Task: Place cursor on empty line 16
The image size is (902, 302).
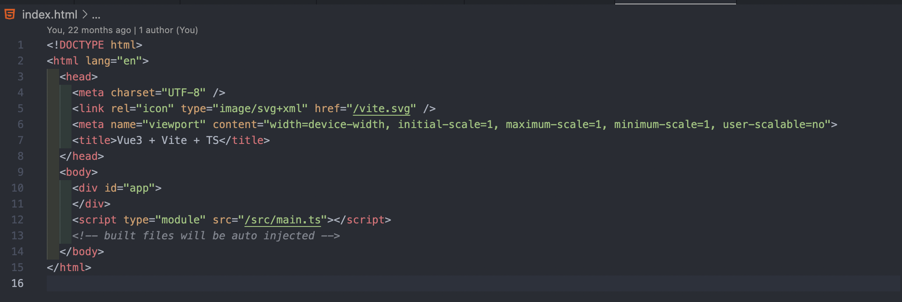Action: (473, 283)
